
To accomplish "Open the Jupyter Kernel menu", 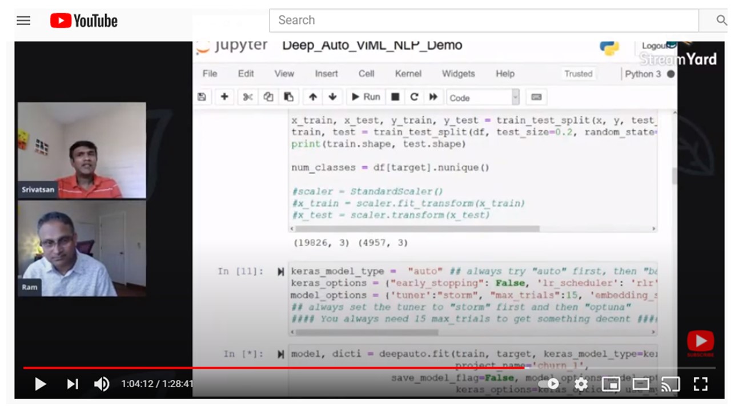I will click(408, 74).
